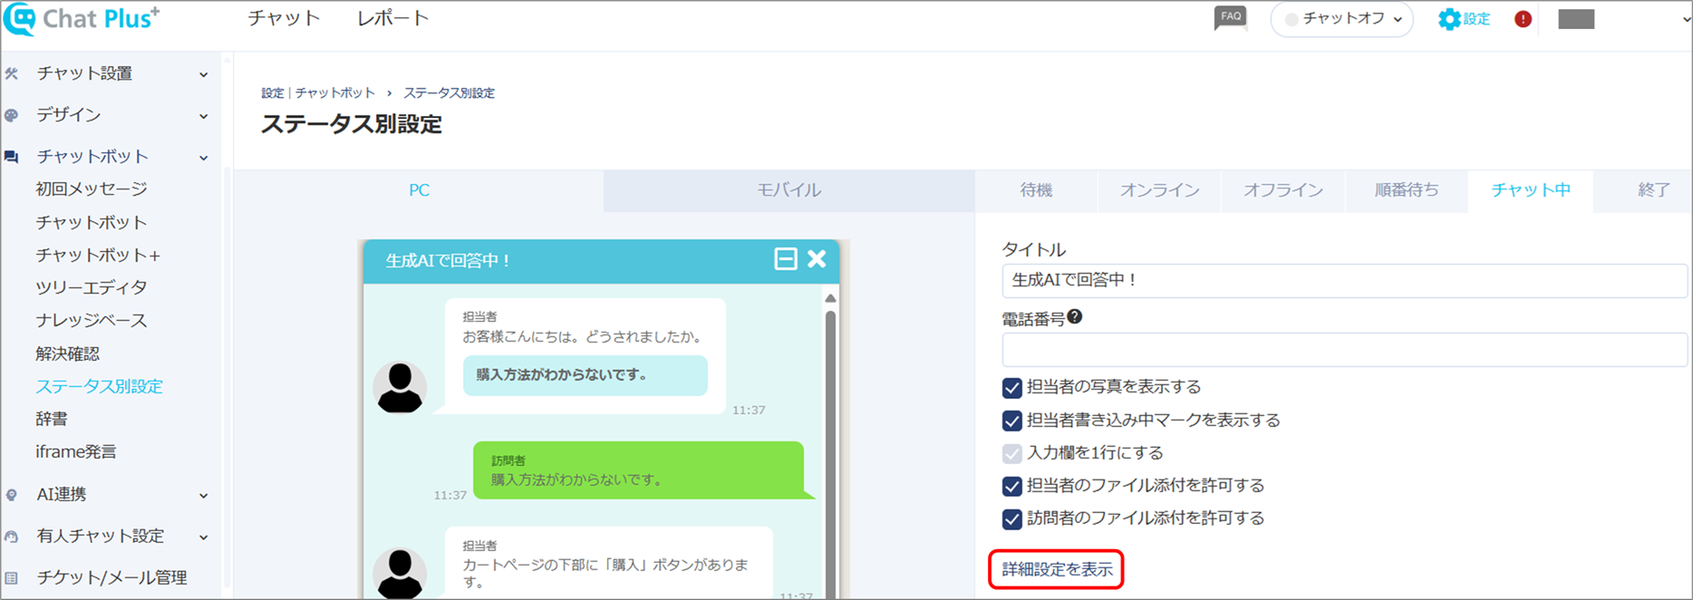Focus the 電話番号 input field
Image resolution: width=1693 pixels, height=600 pixels.
click(x=1345, y=350)
